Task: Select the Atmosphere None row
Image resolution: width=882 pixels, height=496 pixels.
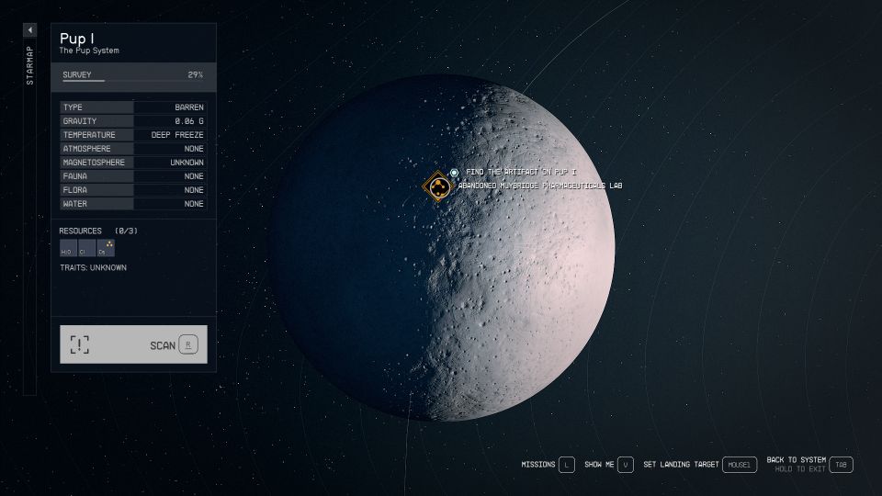Action: click(133, 149)
